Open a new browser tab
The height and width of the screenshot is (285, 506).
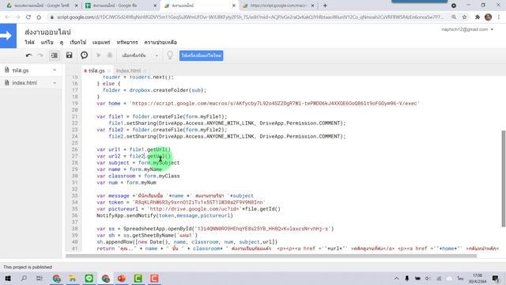325,6
